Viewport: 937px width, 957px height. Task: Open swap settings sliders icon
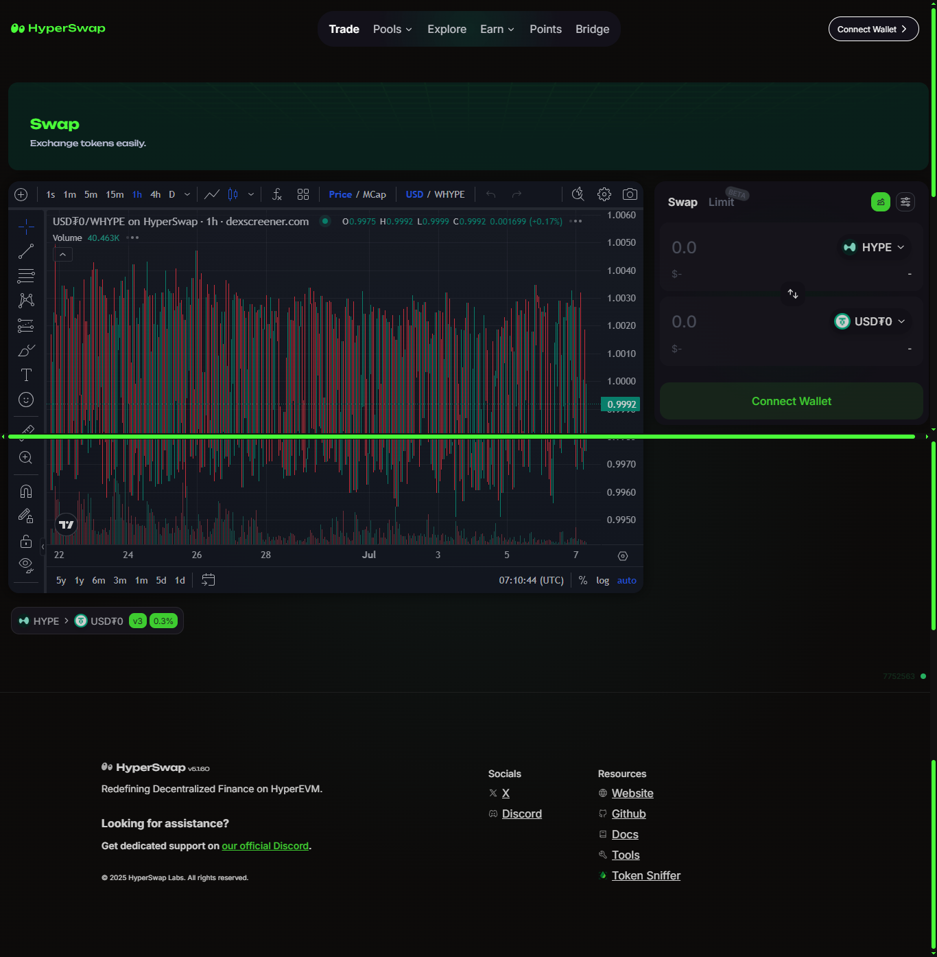pos(905,202)
